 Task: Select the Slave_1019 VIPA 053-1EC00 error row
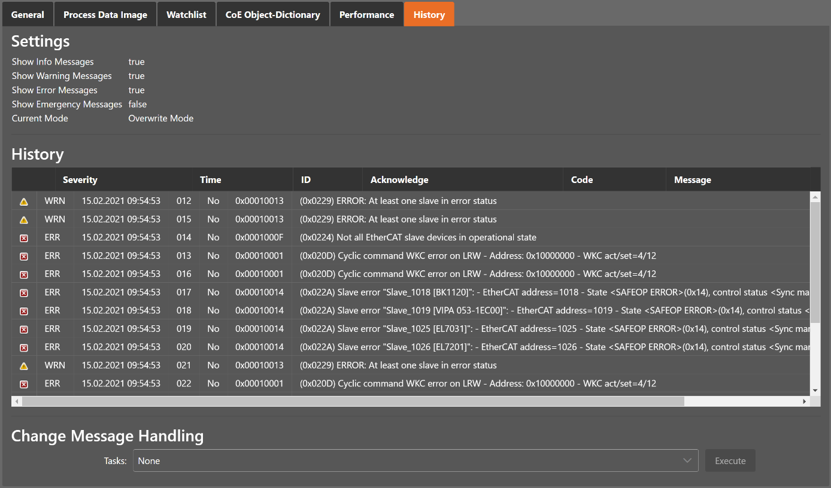point(419,310)
